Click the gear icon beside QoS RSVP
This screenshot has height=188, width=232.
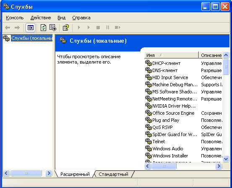(x=149, y=127)
